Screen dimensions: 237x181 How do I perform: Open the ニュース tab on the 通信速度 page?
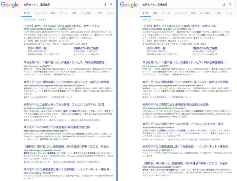pyautogui.click(x=64, y=13)
